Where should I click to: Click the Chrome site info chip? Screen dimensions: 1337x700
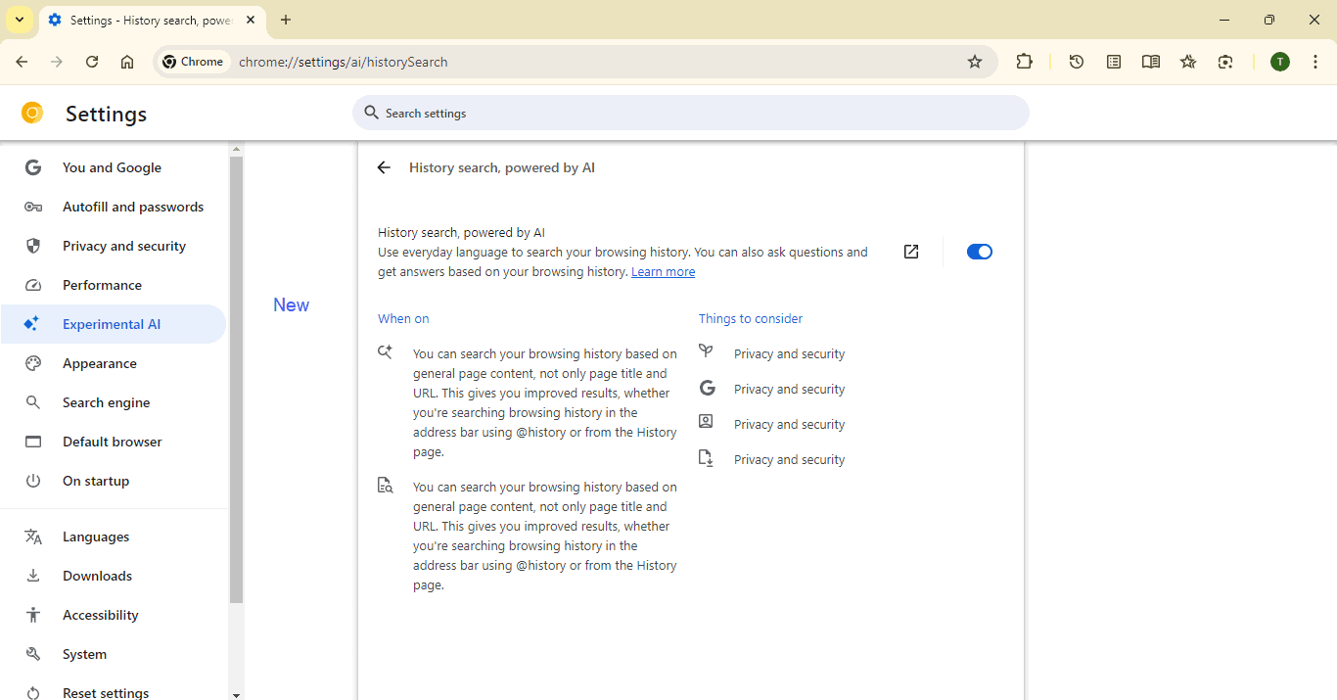[195, 62]
